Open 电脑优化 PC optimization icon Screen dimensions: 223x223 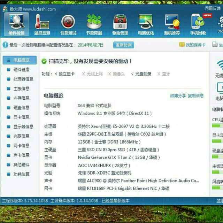click(x=146, y=24)
